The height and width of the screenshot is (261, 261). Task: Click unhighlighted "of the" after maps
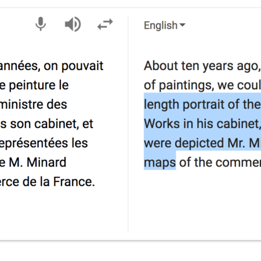[x=195, y=162]
